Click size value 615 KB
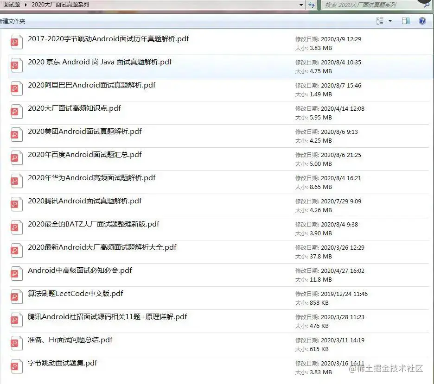 [319, 349]
